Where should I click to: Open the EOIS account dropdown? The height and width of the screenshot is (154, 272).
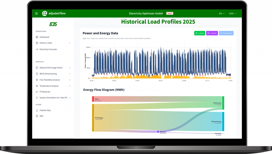coord(233,13)
